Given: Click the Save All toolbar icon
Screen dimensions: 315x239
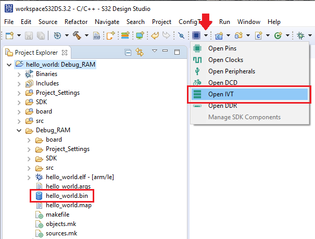Looking at the screenshot, I should tap(41, 36).
